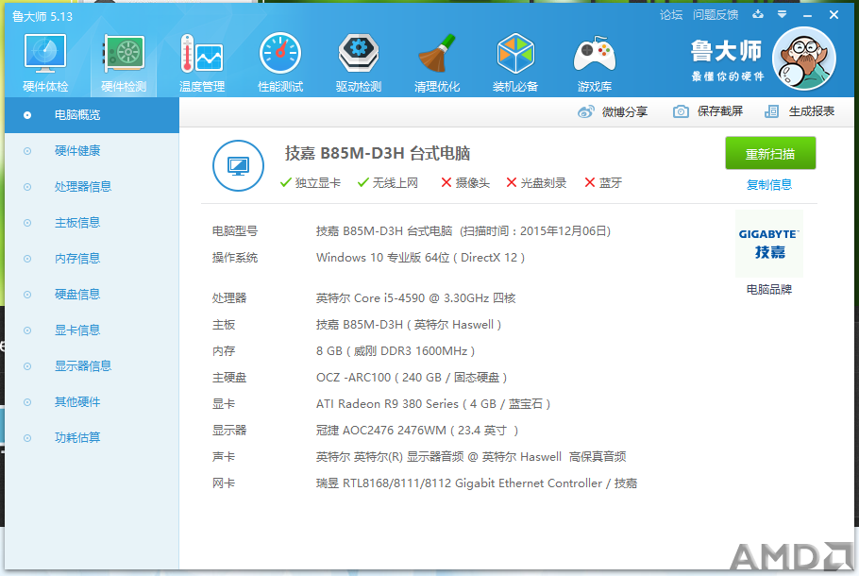Click 蓝牙 unavailable status
The image size is (859, 576).
(x=603, y=183)
